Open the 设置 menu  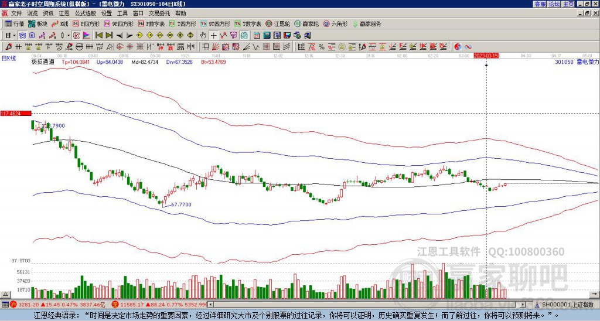(x=107, y=13)
